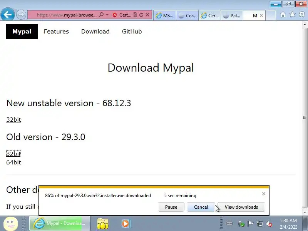Open the Start menu smiley button

[11, 223]
